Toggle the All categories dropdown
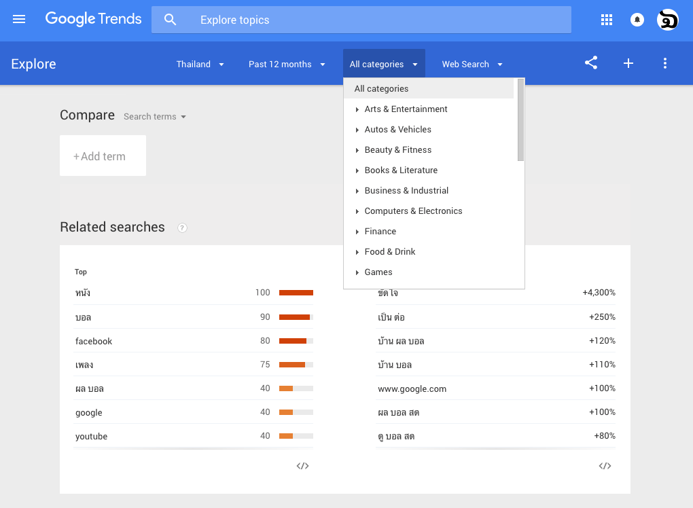 (x=384, y=64)
